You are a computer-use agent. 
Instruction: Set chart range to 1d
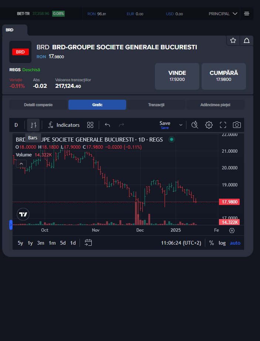(73, 243)
